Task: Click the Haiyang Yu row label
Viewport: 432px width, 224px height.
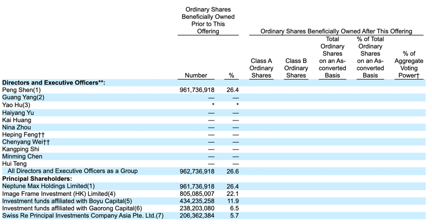Action: 18,112
